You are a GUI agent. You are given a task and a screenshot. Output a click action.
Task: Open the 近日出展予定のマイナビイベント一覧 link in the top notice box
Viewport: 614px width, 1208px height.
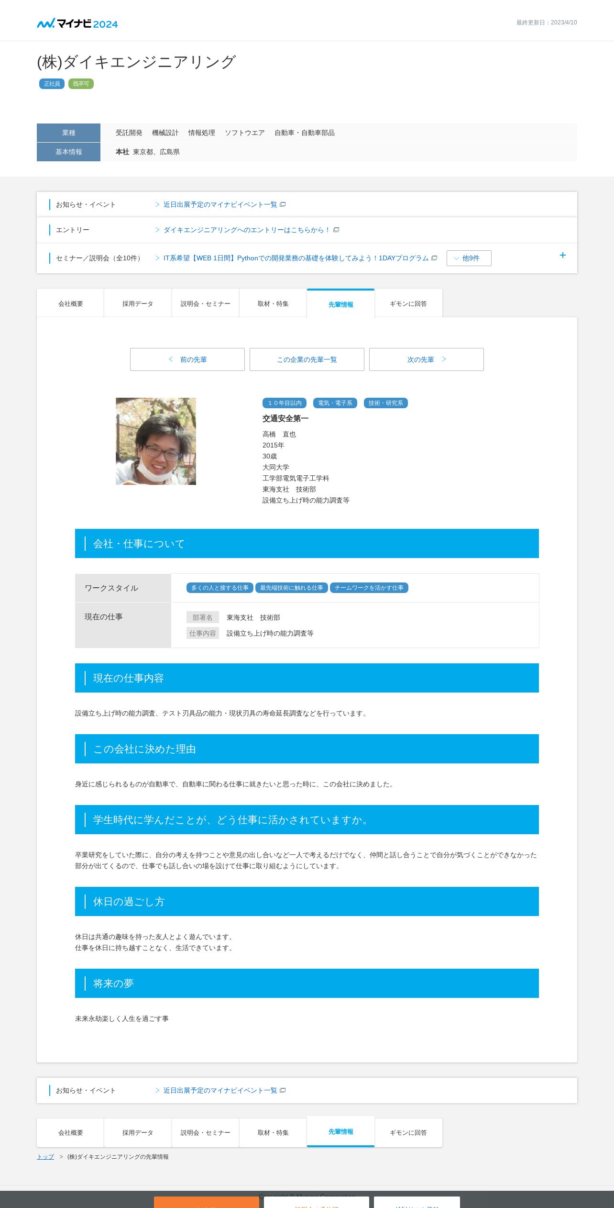point(220,204)
